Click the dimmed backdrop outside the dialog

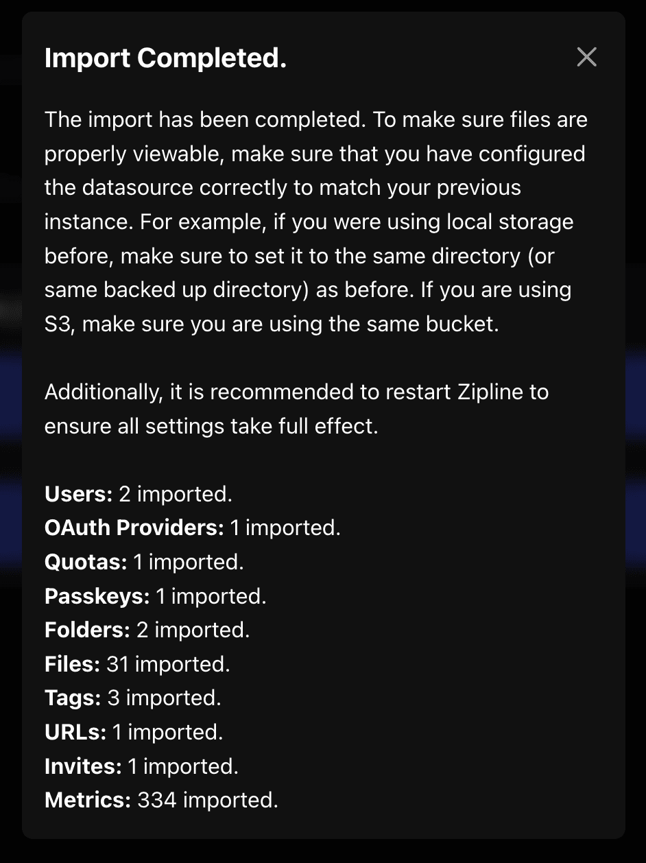10,431
